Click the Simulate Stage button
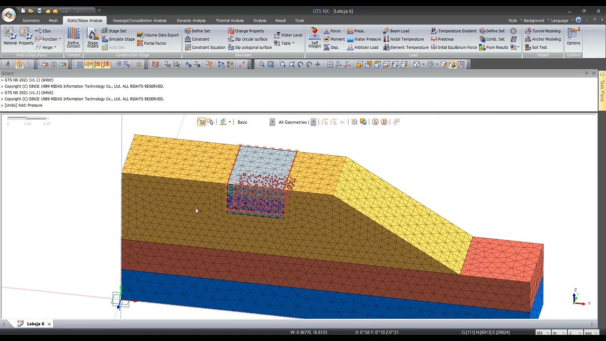Screen dimensions: 606x341 click(x=118, y=39)
